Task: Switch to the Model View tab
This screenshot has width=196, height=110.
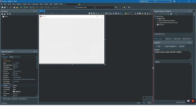Action: click(x=168, y=39)
